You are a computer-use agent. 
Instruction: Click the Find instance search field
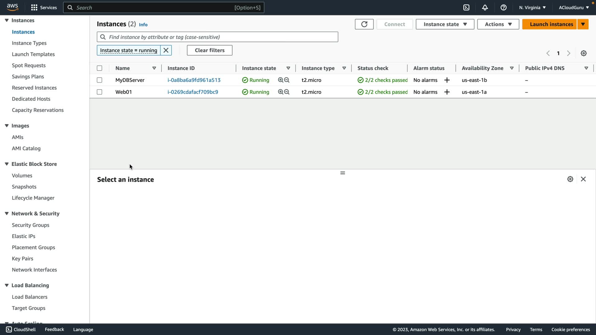tap(217, 37)
